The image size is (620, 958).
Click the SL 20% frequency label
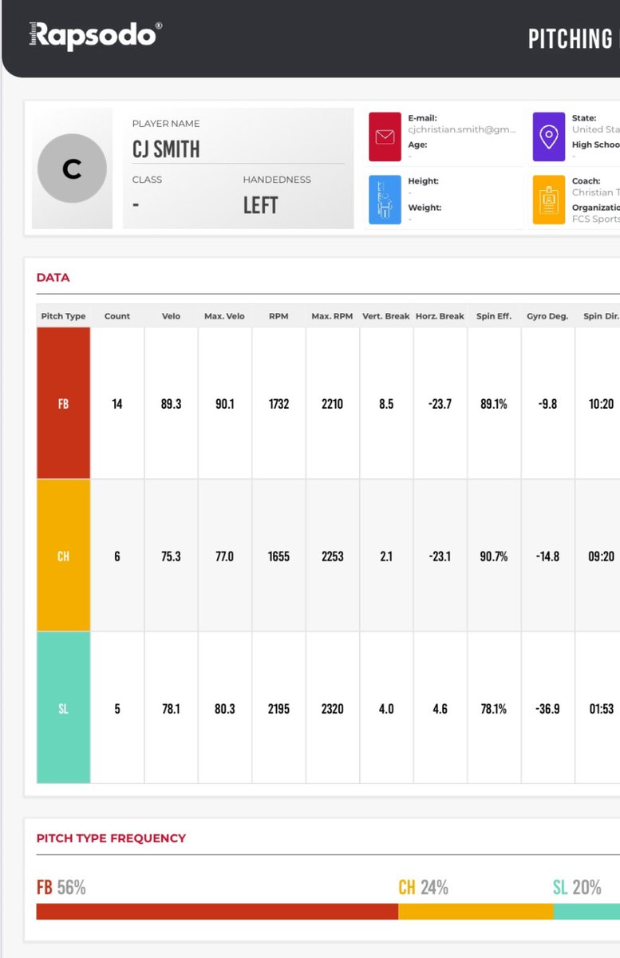point(577,887)
